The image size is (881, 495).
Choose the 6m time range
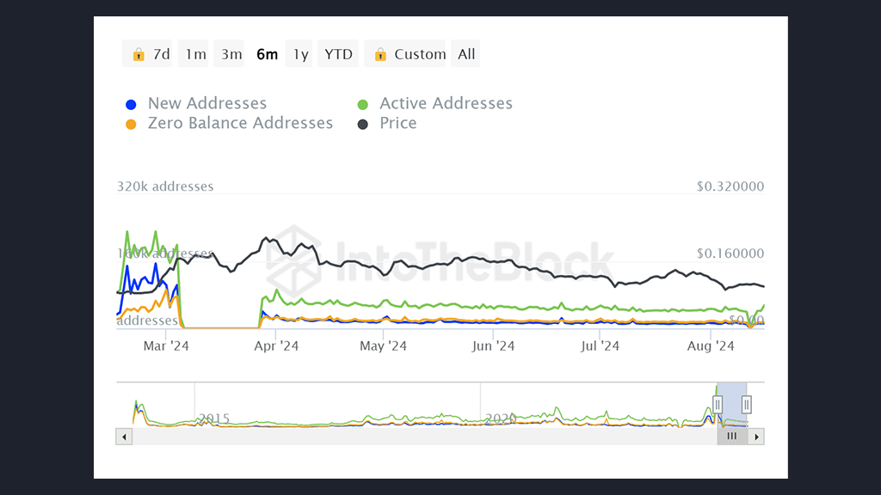[268, 54]
